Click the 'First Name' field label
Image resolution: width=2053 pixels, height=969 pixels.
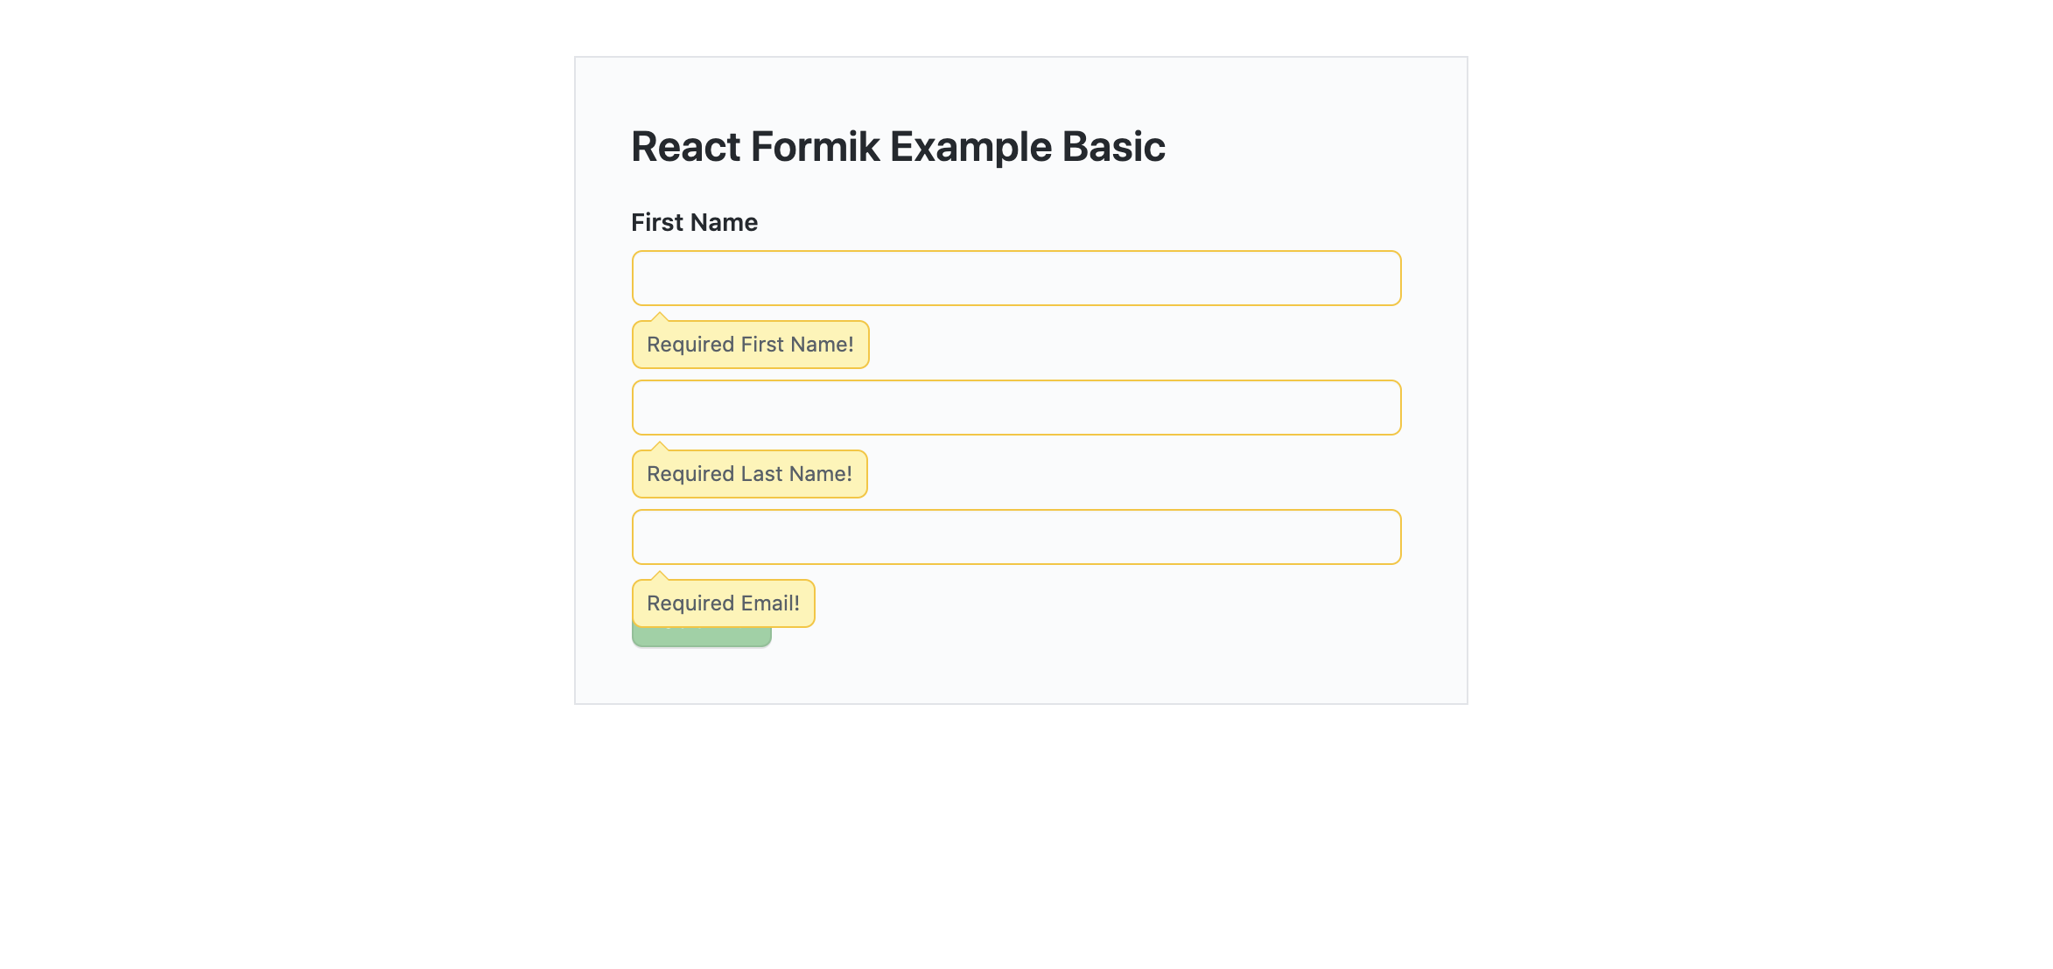(x=694, y=222)
